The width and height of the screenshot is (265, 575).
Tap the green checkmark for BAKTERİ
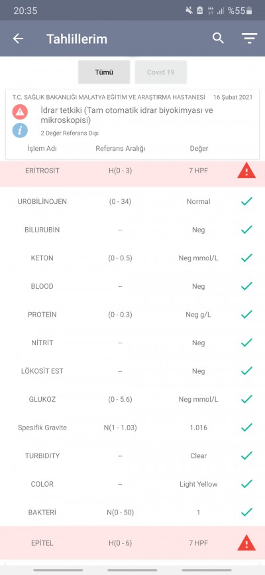click(x=246, y=512)
